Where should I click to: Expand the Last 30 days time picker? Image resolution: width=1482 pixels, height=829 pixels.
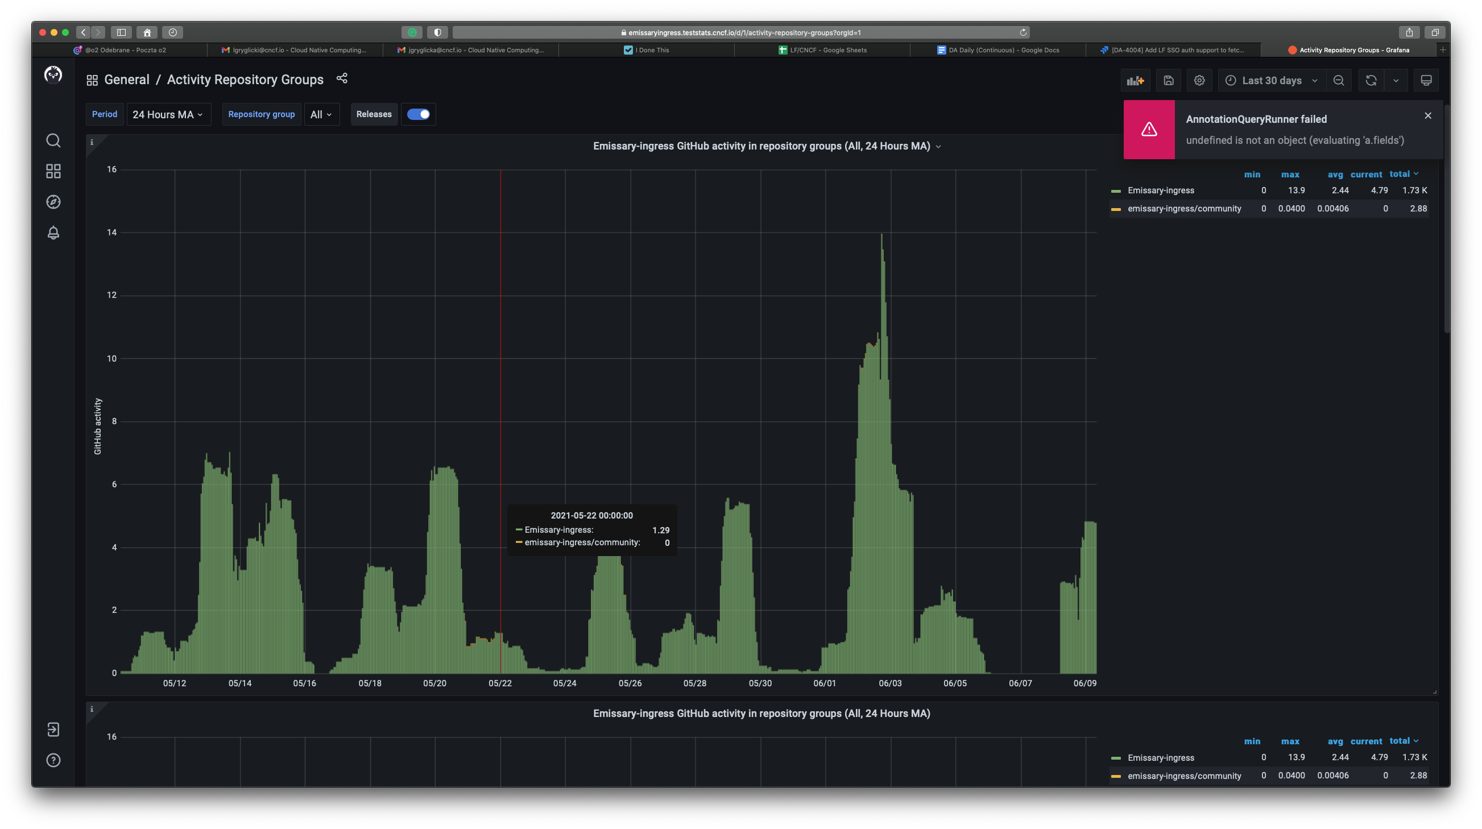pyautogui.click(x=1271, y=80)
